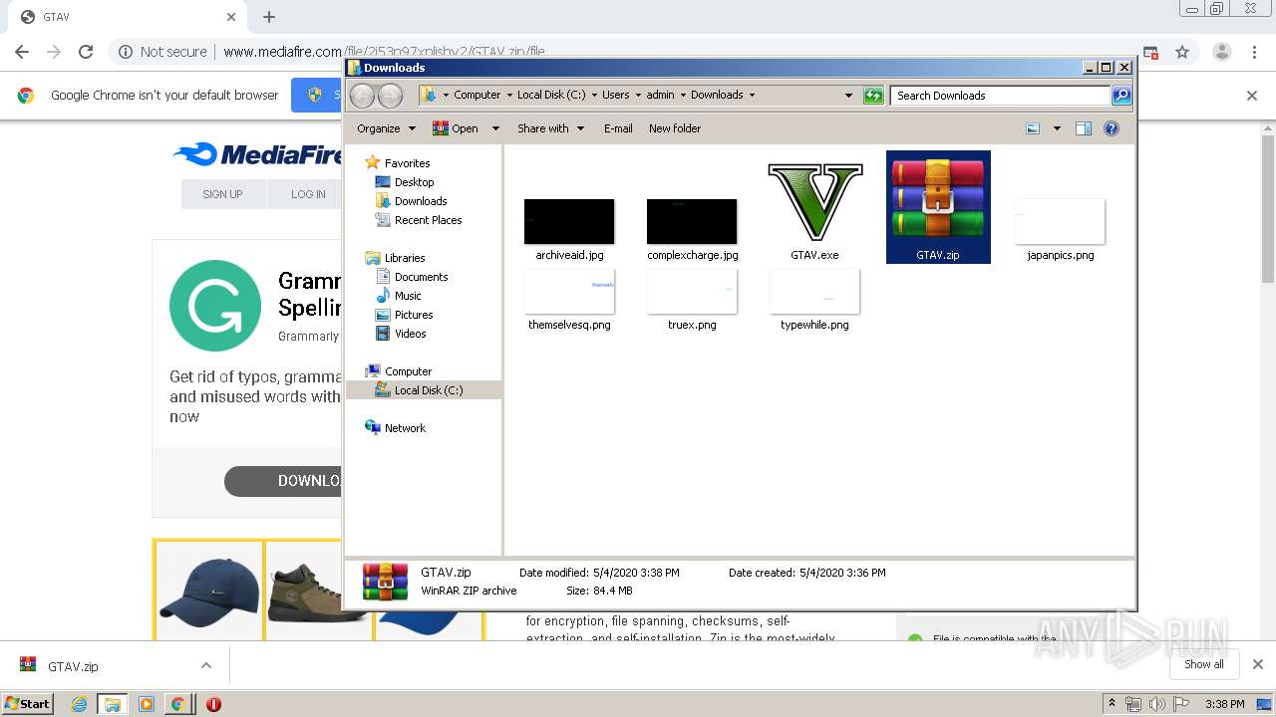1276x717 pixels.
Task: Click E-mail in the Explorer toolbar
Action: [618, 128]
